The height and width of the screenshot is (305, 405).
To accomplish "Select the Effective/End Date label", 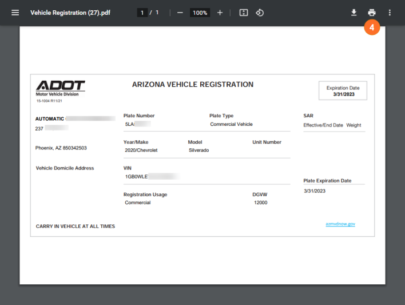I will click(x=323, y=125).
